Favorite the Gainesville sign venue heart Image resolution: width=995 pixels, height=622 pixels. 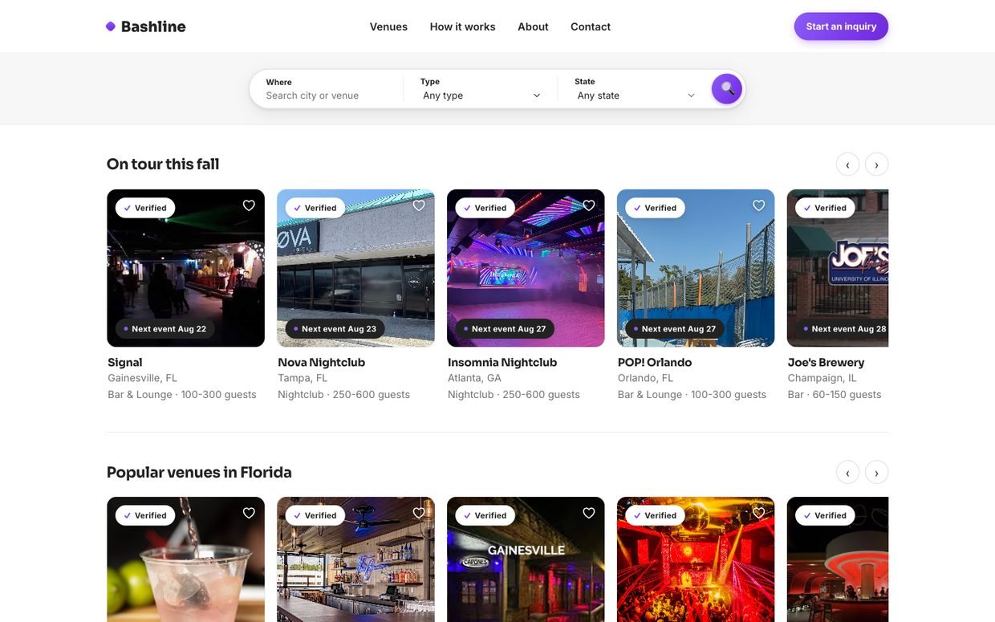589,513
